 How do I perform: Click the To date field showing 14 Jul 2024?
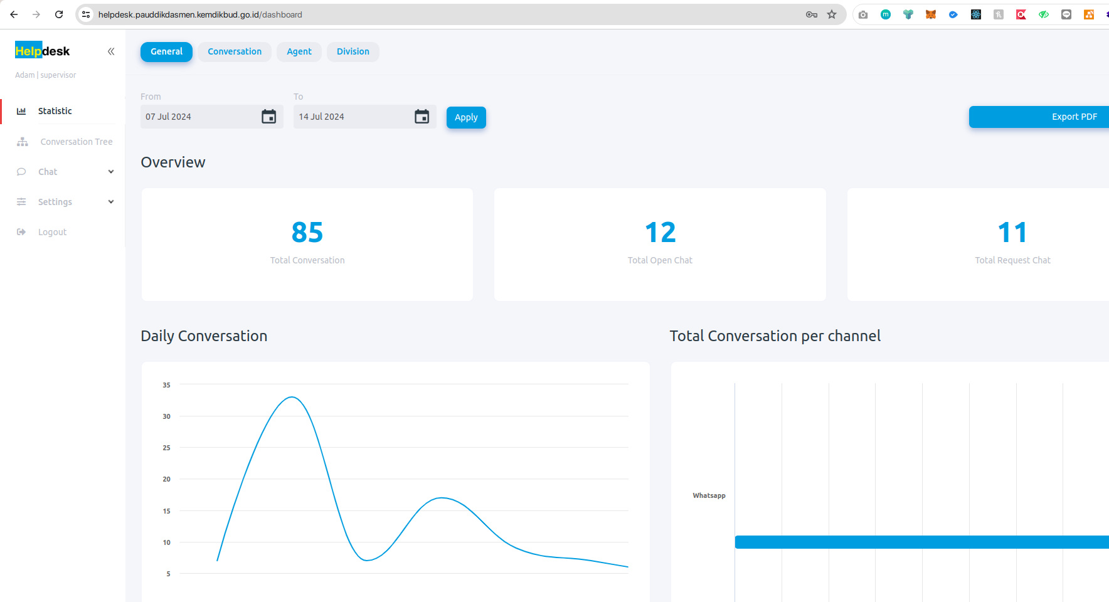[x=365, y=117]
